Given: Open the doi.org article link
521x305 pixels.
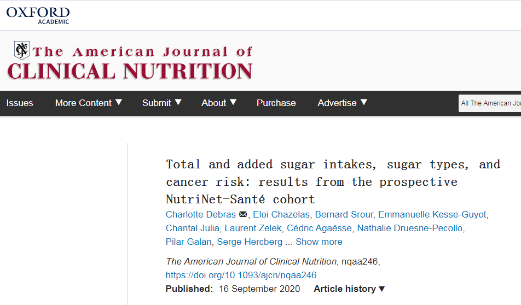Looking at the screenshot, I should coord(241,275).
